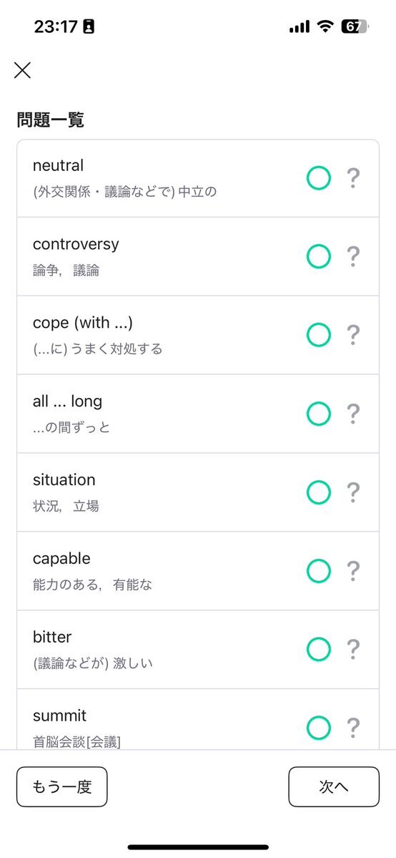
Task: Select the green circle next to situation
Action: pos(319,492)
